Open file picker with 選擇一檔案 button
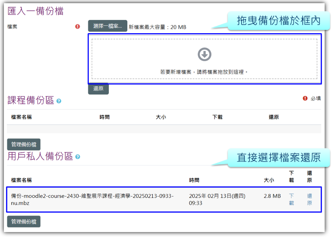Screen dimensions: 333x237 [x=107, y=25]
